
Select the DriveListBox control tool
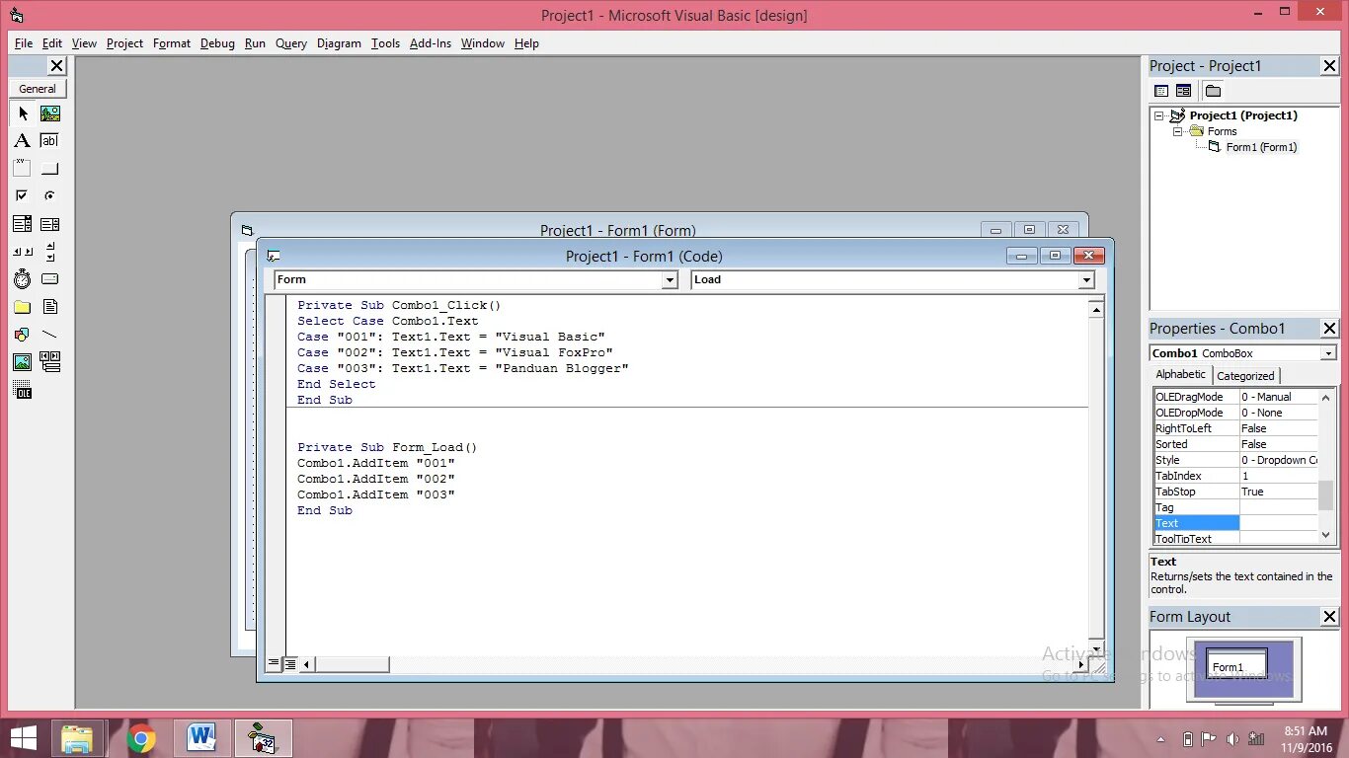(50, 279)
